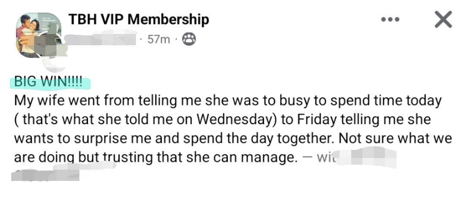
Task: Open the TBH VIP Membership group page
Action: pos(139,19)
